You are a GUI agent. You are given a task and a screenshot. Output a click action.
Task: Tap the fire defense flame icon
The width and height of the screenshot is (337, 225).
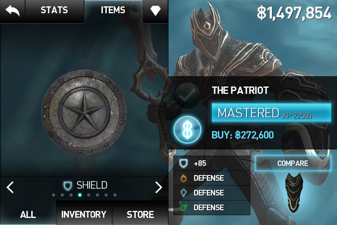pyautogui.click(x=184, y=178)
